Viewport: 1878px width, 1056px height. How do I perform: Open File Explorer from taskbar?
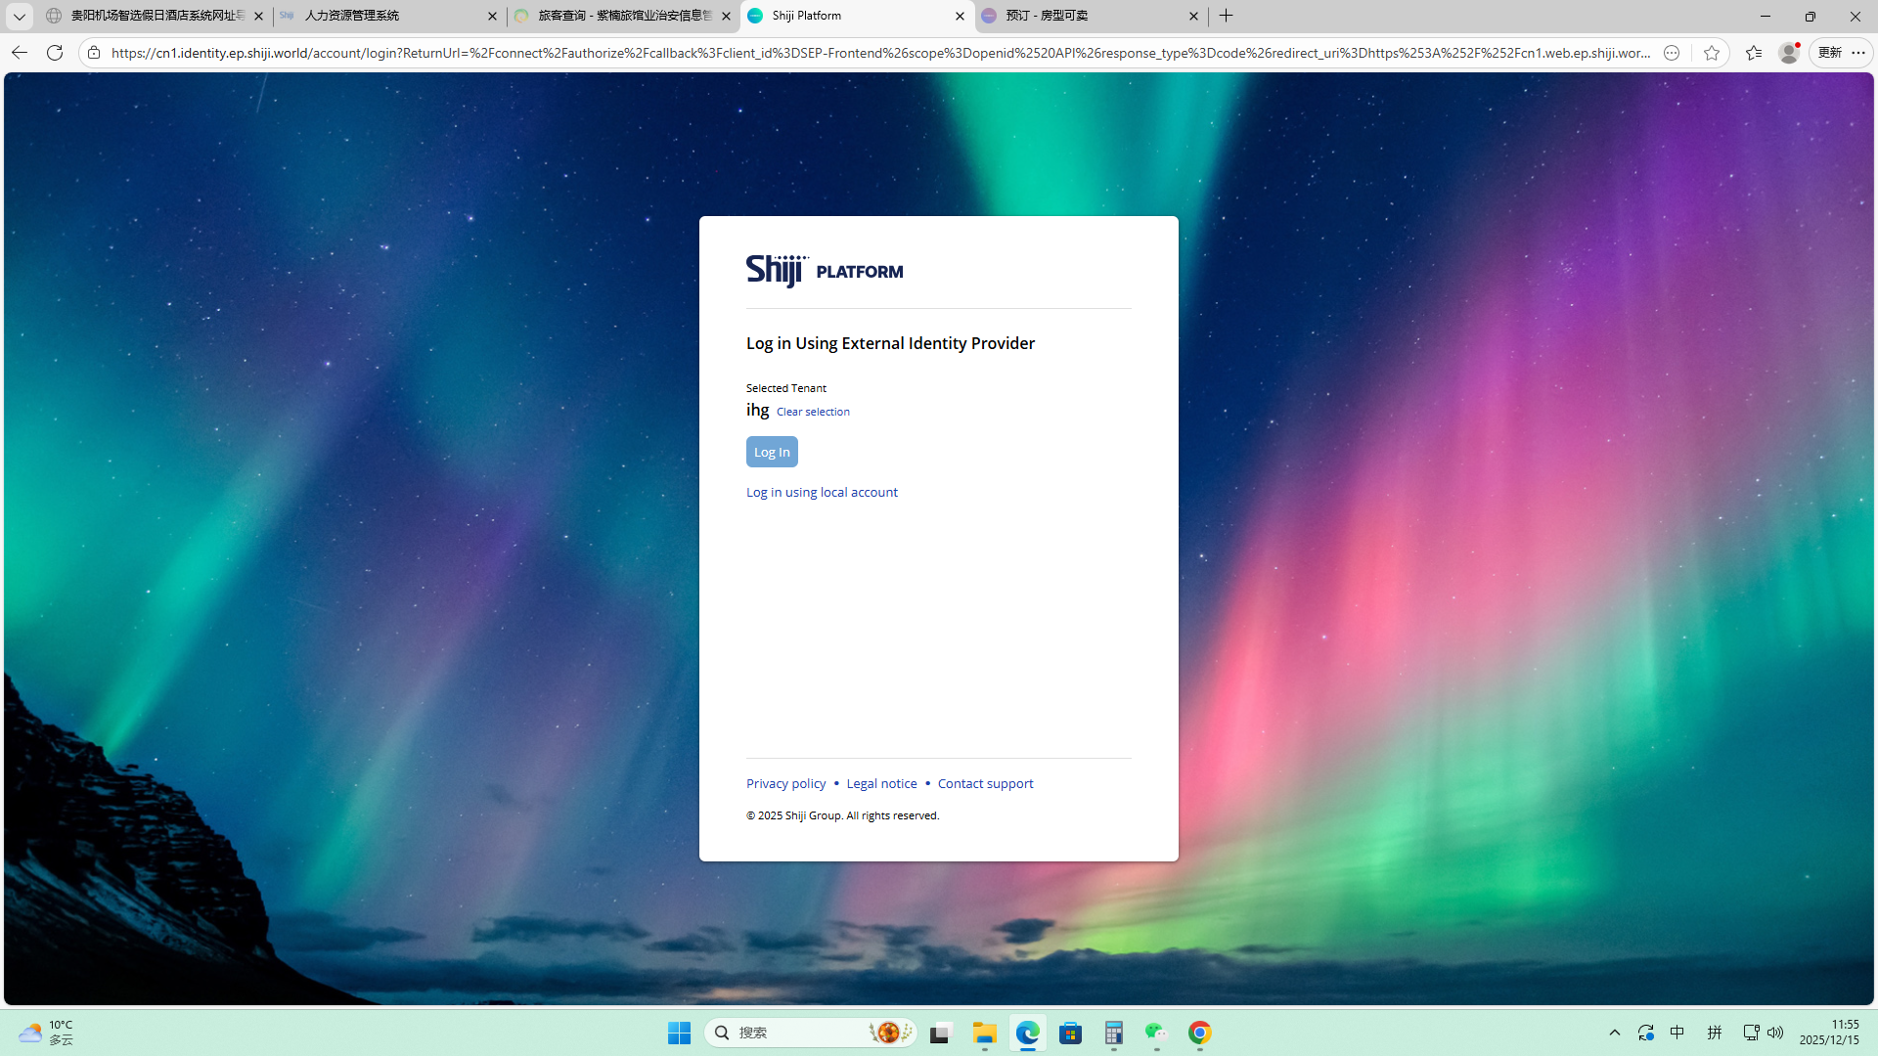pos(984,1033)
